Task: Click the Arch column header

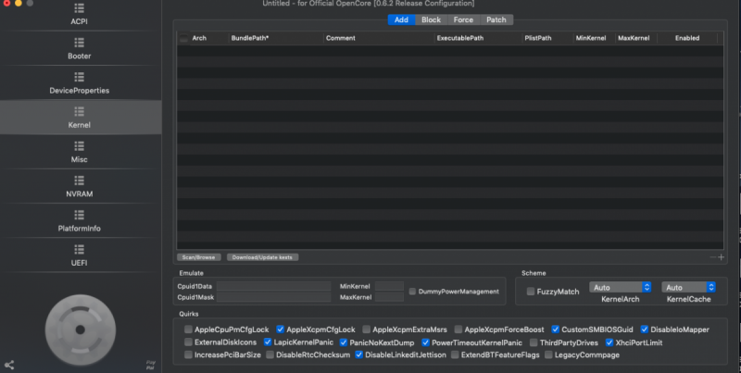Action: (x=199, y=38)
